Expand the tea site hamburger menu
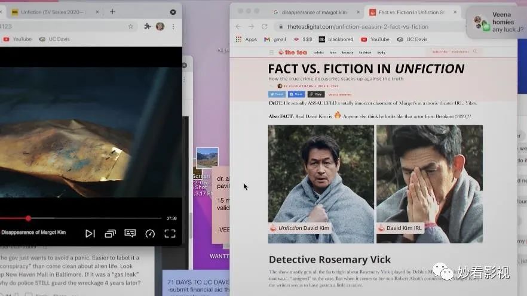 271,53
